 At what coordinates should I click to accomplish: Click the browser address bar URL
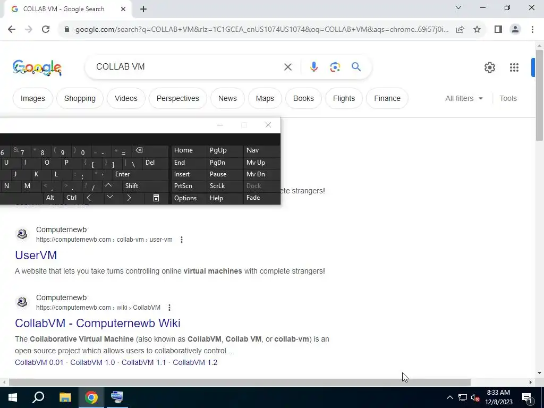(261, 30)
